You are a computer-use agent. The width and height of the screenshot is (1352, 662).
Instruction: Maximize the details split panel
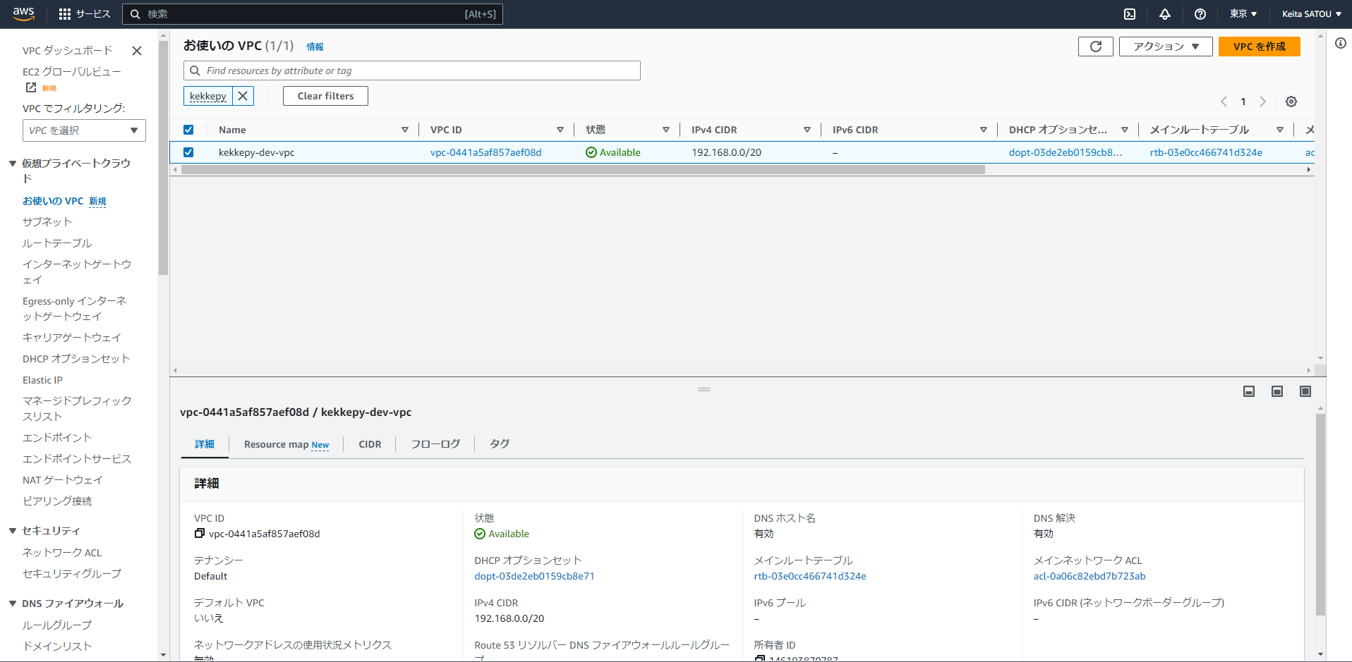1305,391
